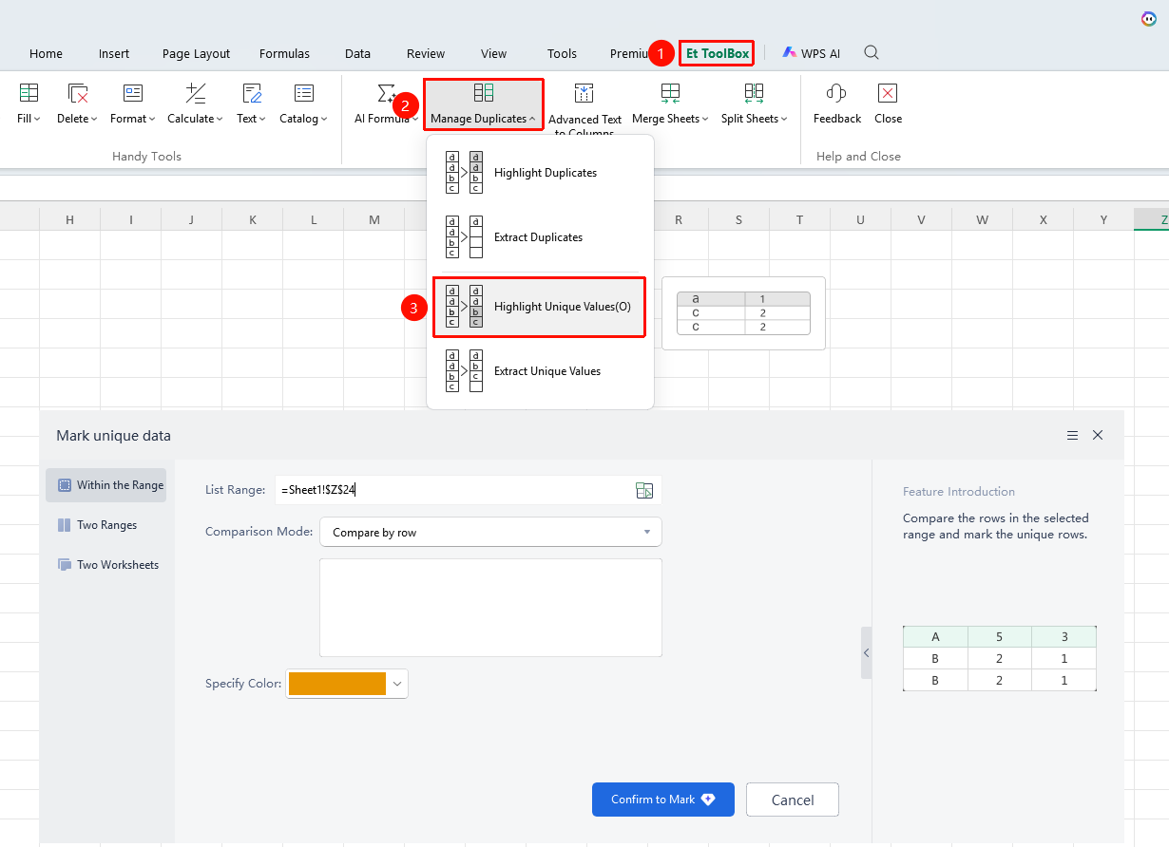Open the Format tool

point(132,104)
